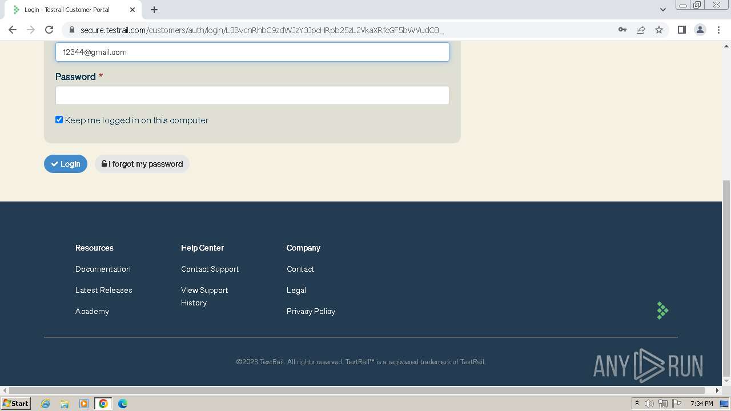
Task: Open Contact Support link
Action: click(210, 269)
